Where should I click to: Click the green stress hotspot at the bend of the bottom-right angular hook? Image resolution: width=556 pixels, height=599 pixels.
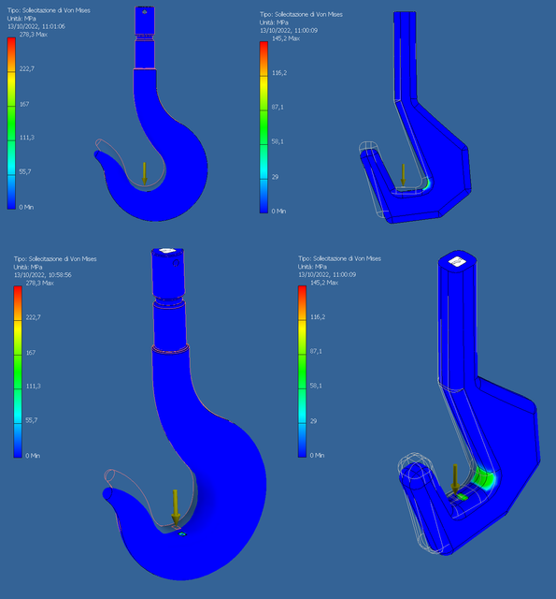pos(482,478)
